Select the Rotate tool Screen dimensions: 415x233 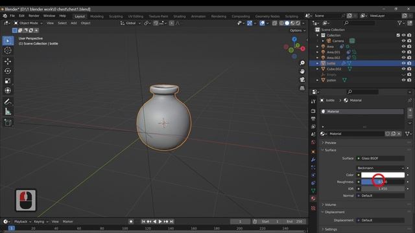tap(8, 71)
